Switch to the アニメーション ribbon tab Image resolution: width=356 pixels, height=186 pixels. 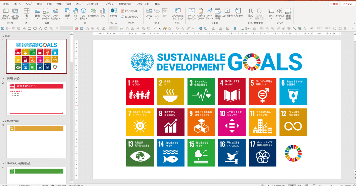pos(144,4)
